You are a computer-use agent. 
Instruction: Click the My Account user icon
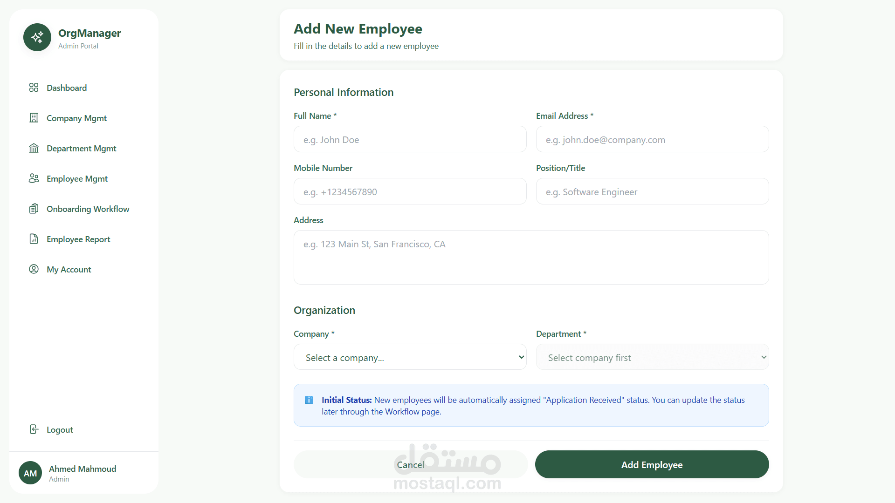pos(34,269)
